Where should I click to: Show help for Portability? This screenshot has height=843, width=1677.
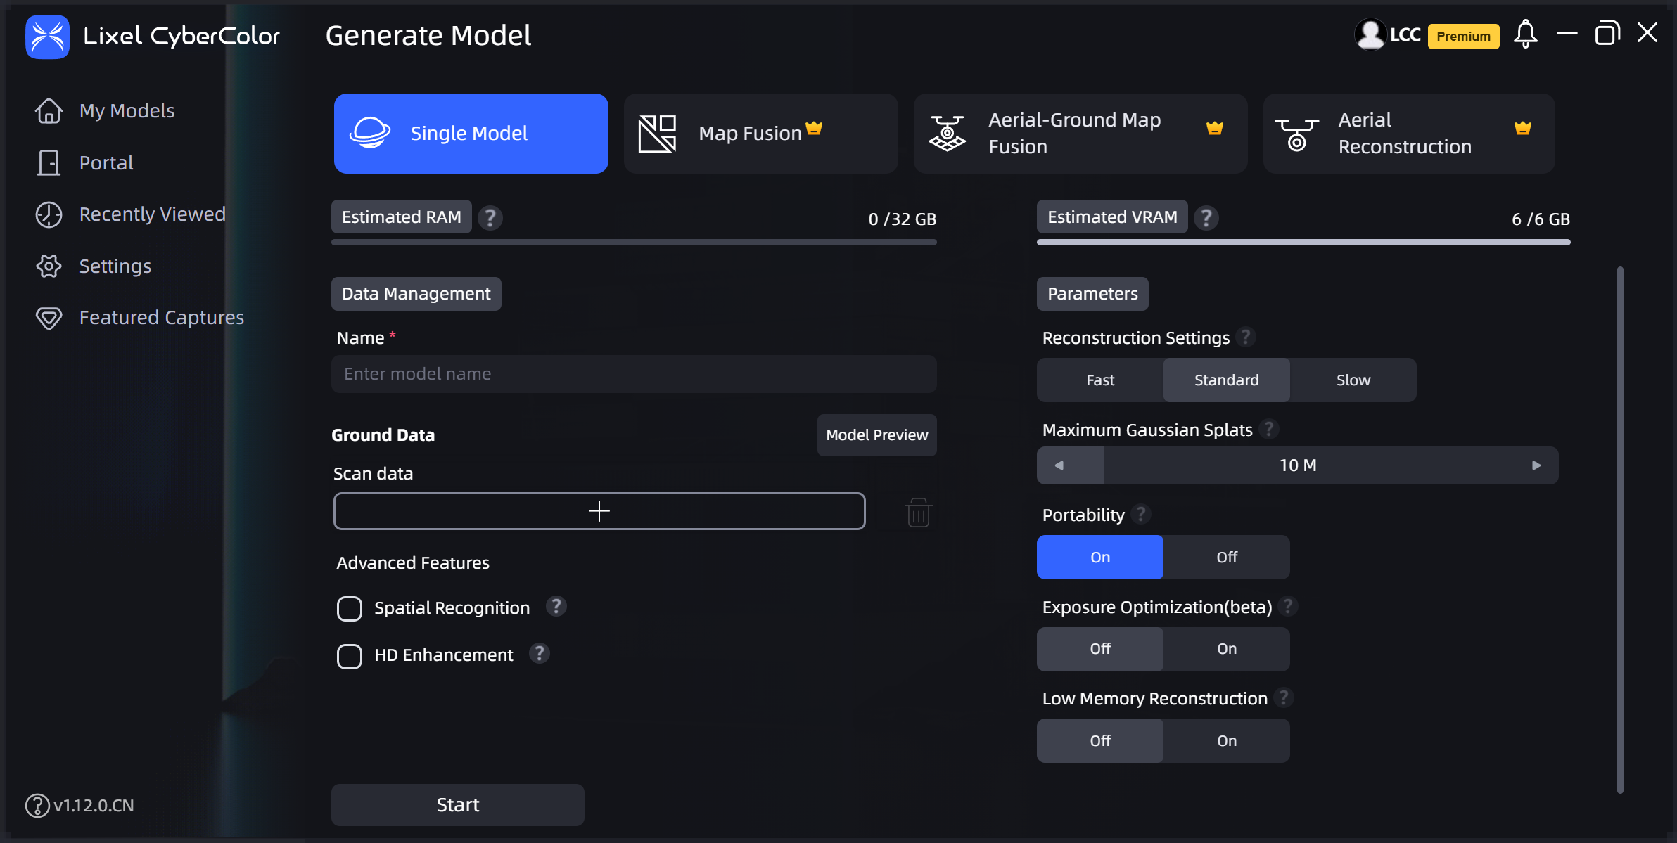click(x=1141, y=514)
